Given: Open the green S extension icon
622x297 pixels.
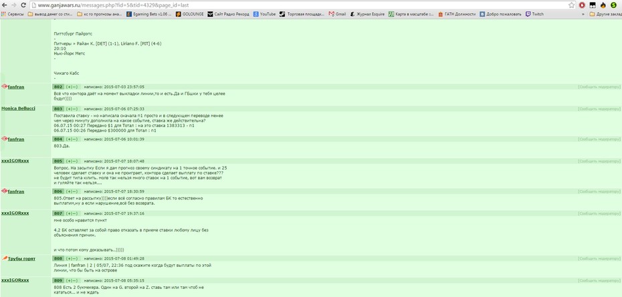Looking at the screenshot, I should click(x=613, y=5).
